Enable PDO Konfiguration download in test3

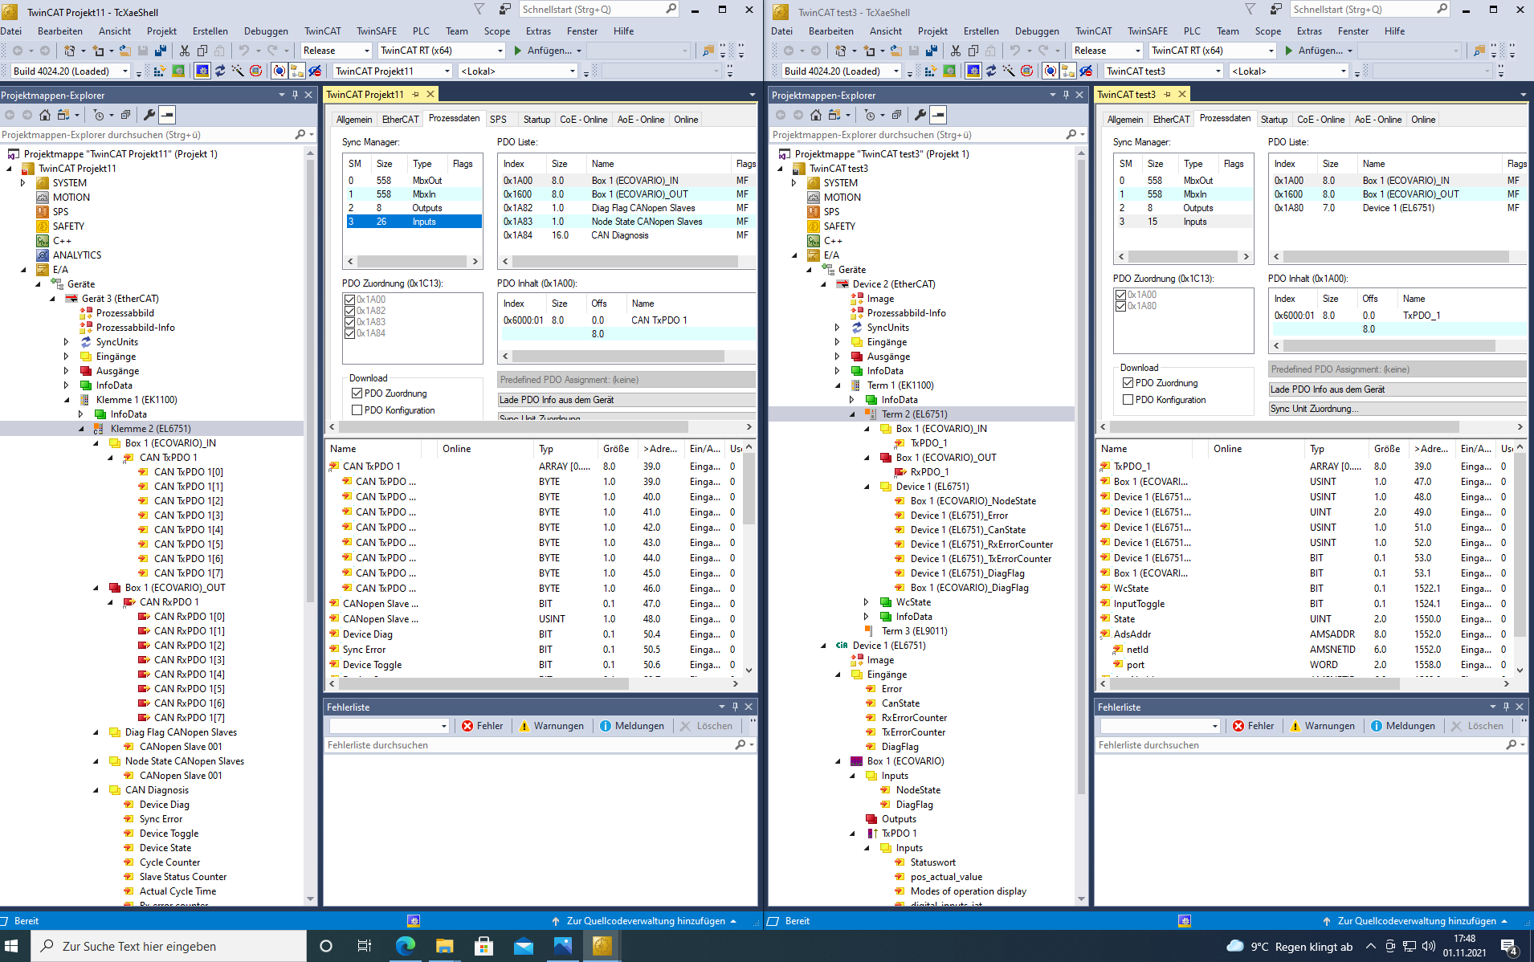coord(1128,400)
